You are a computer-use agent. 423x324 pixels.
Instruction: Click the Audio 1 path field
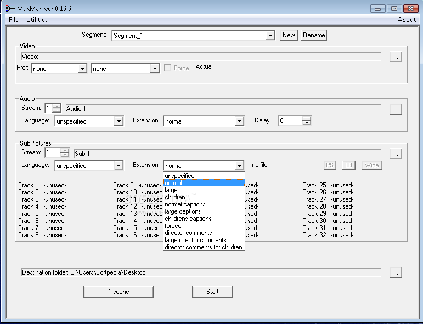click(223, 109)
